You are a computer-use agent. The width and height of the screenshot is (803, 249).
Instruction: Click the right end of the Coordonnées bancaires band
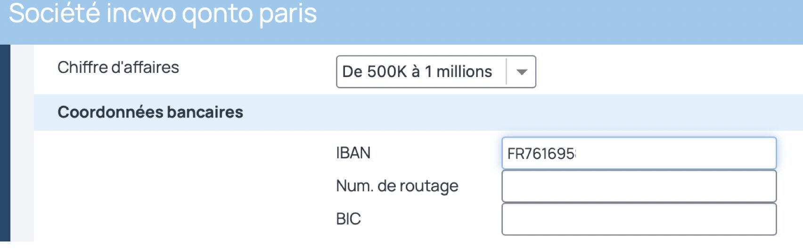tap(754, 112)
